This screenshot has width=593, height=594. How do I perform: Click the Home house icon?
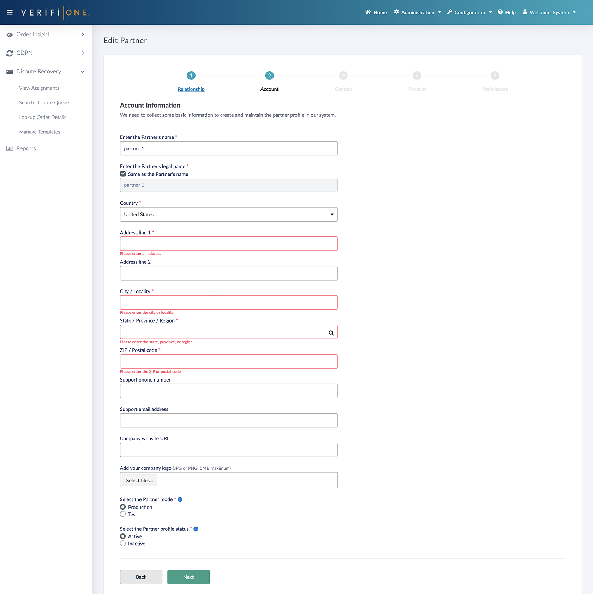point(368,12)
